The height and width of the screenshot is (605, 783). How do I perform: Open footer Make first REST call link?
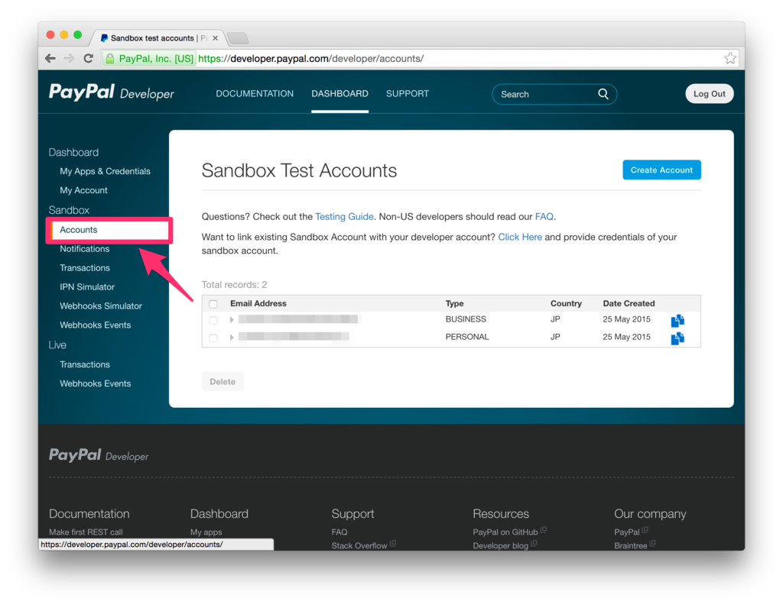(x=86, y=532)
